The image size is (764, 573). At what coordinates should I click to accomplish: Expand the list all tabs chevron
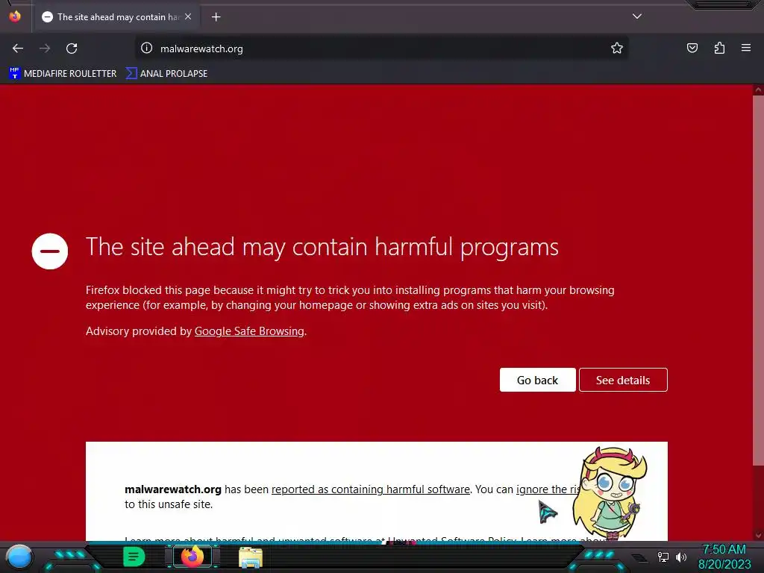click(637, 16)
